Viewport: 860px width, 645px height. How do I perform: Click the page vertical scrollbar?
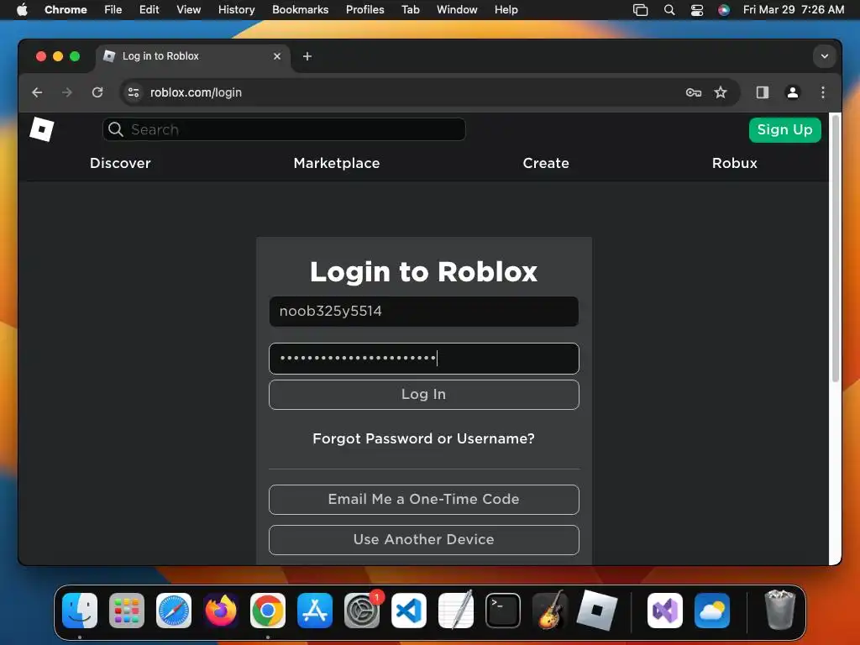[x=836, y=248]
